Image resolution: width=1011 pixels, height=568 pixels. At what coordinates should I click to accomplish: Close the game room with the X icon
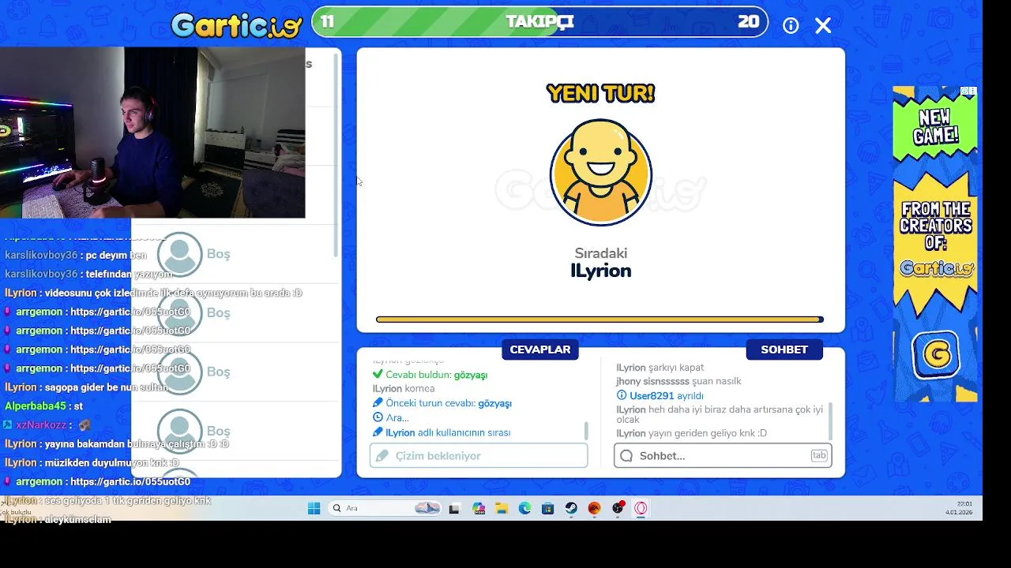tap(823, 25)
